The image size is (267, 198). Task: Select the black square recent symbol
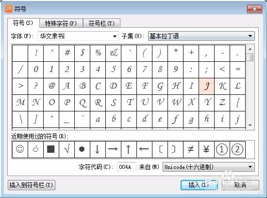point(51,149)
